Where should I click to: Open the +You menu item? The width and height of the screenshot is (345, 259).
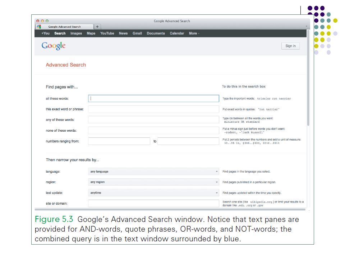pos(45,33)
